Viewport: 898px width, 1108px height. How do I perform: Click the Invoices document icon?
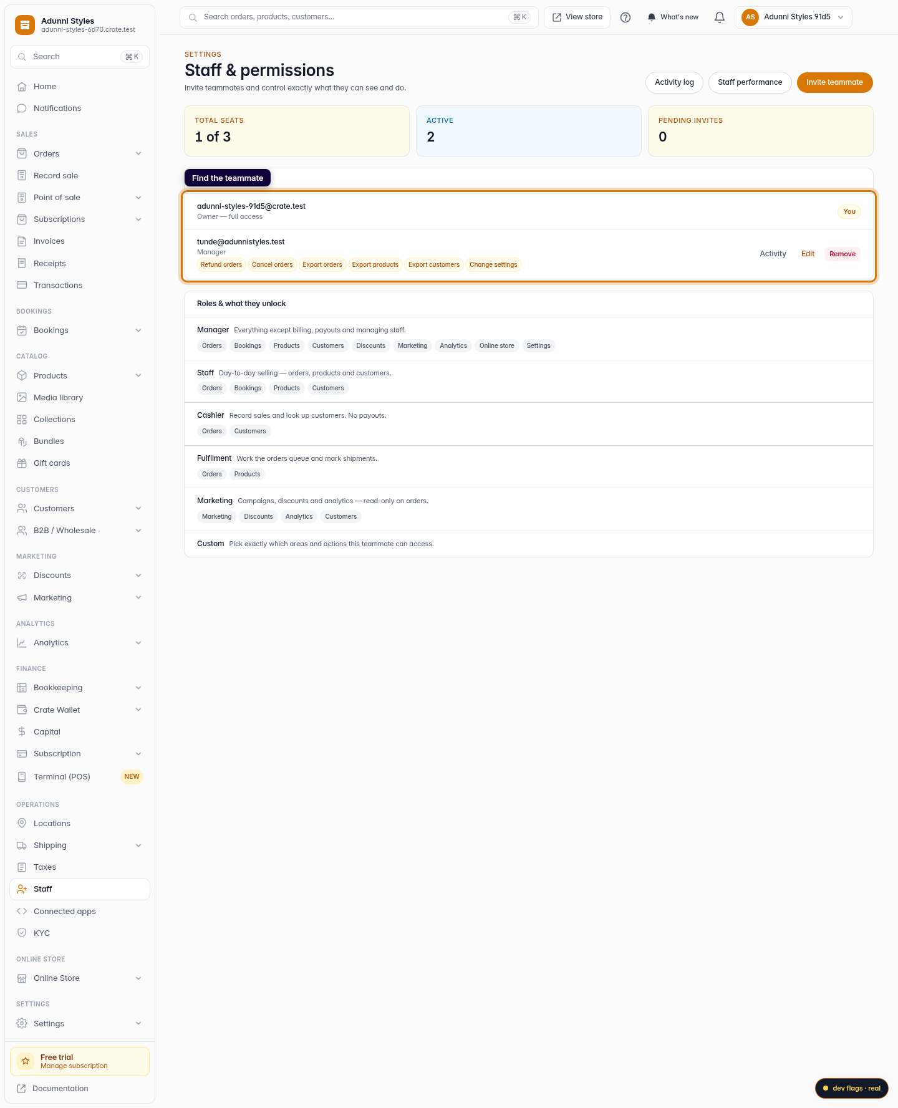click(22, 241)
